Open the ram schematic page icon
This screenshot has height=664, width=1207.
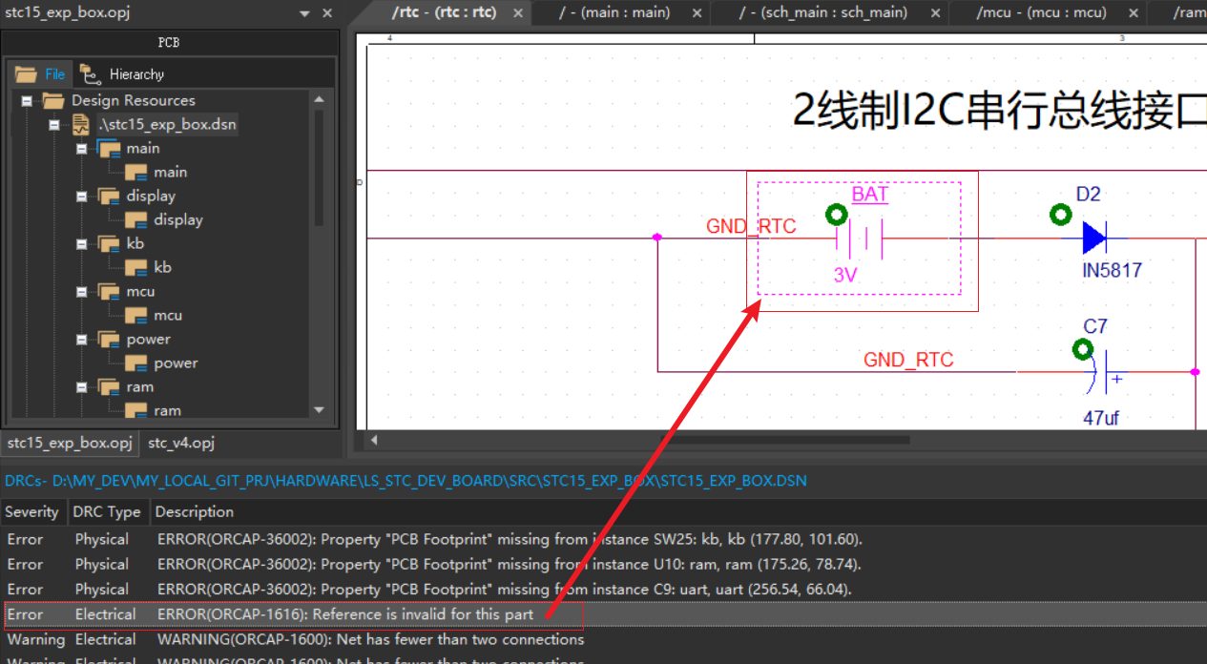tap(136, 410)
